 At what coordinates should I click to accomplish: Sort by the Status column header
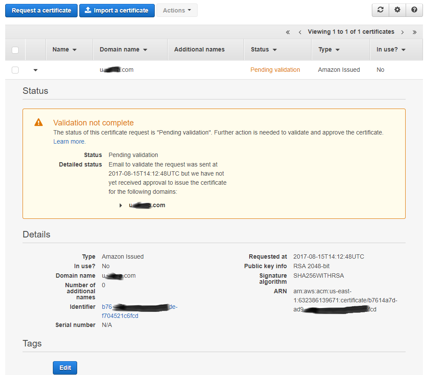(263, 50)
